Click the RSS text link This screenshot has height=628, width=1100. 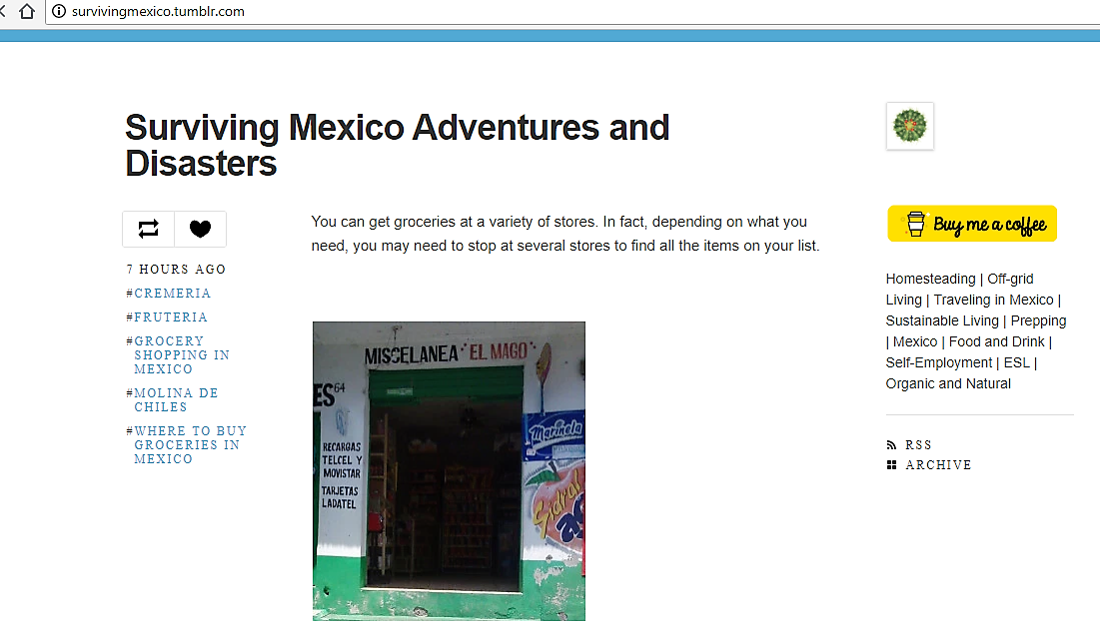[918, 445]
